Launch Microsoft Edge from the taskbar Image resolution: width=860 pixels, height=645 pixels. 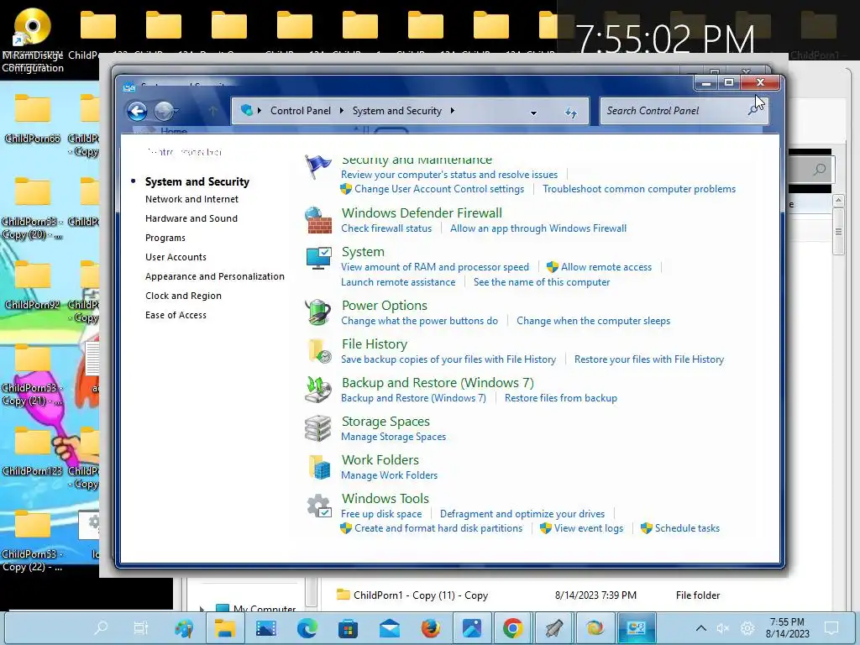click(x=307, y=628)
